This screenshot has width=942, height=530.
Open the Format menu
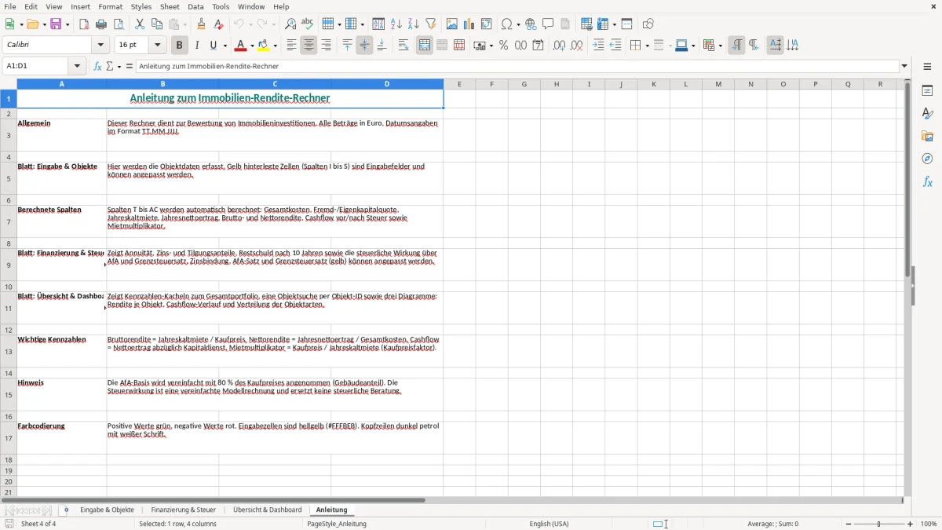[x=110, y=6]
